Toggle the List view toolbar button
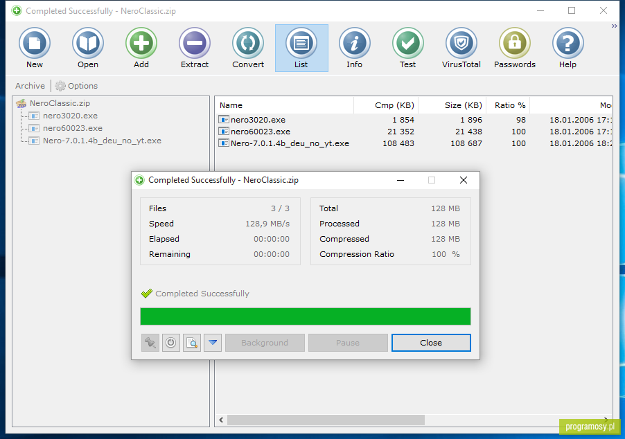The image size is (625, 439). tap(301, 48)
